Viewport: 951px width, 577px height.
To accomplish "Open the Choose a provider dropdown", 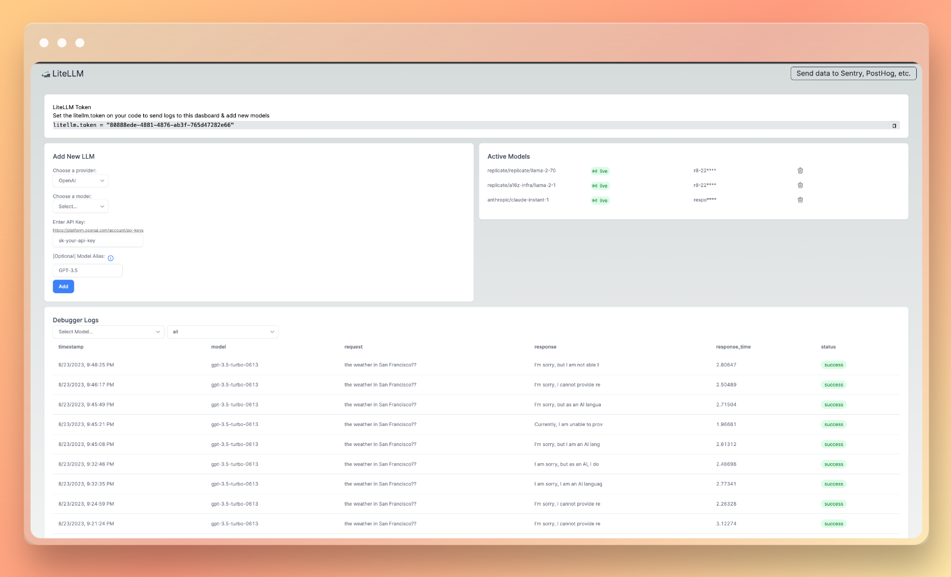I will click(81, 181).
